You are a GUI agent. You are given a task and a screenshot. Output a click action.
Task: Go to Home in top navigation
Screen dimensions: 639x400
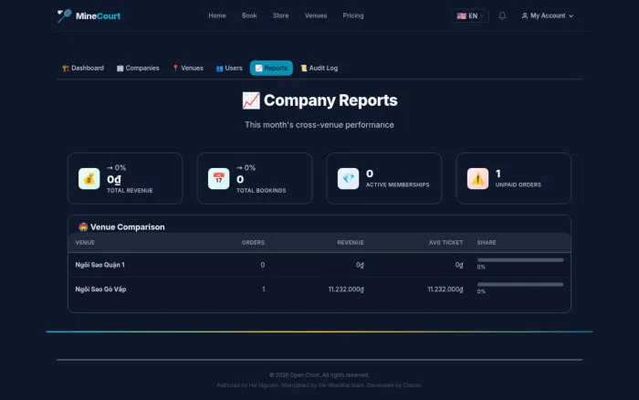point(217,16)
